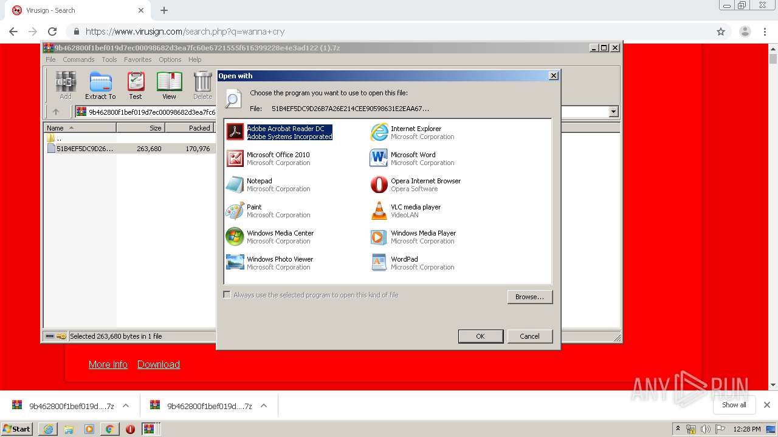Open WinRAR Commands menu
Screen dimensions: 778x437
click(x=78, y=59)
